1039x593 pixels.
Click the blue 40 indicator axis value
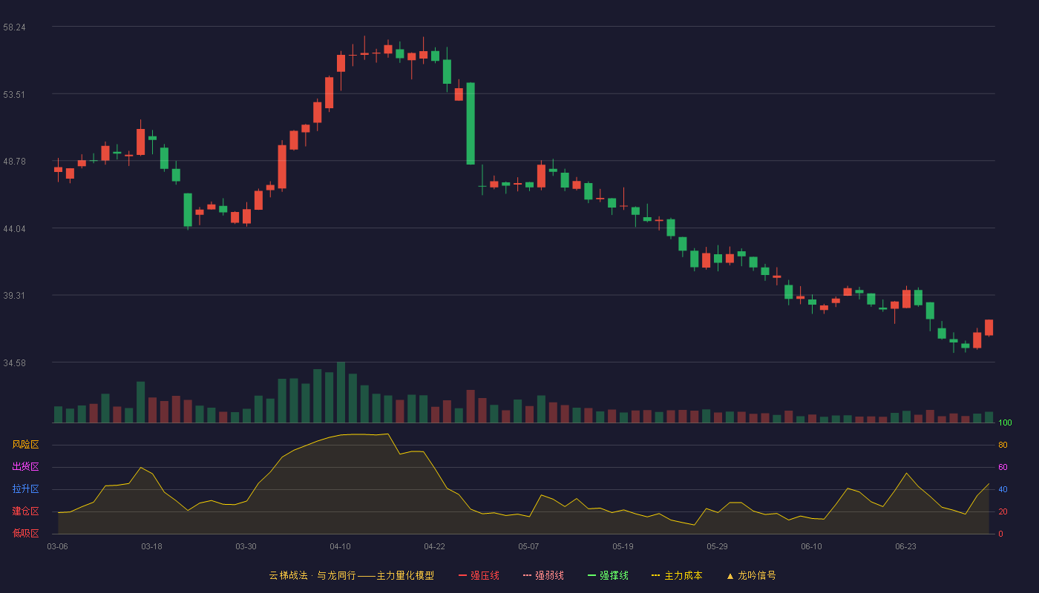[1003, 489]
